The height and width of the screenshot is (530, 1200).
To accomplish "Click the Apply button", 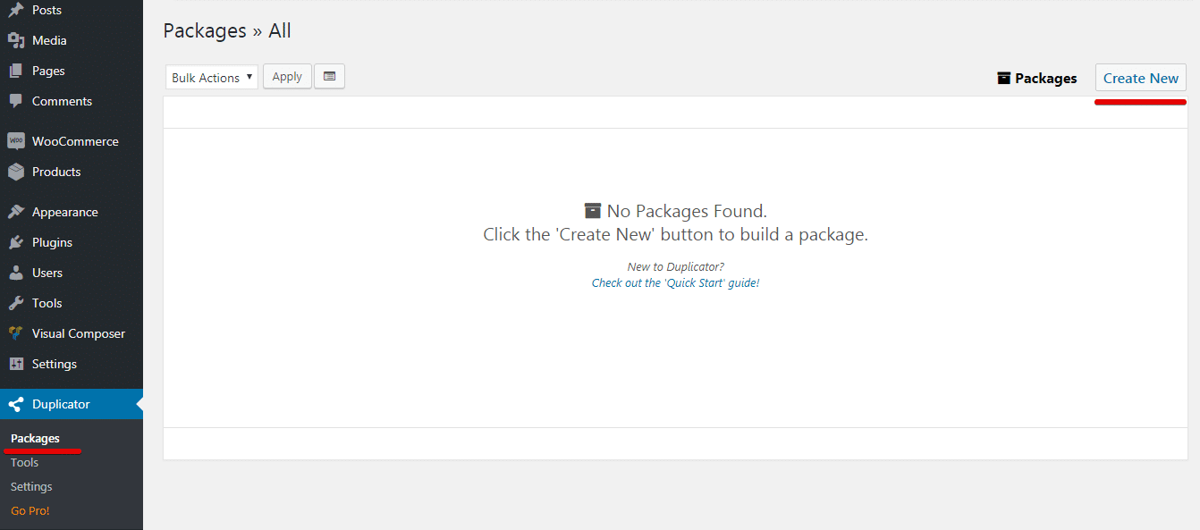I will (287, 77).
